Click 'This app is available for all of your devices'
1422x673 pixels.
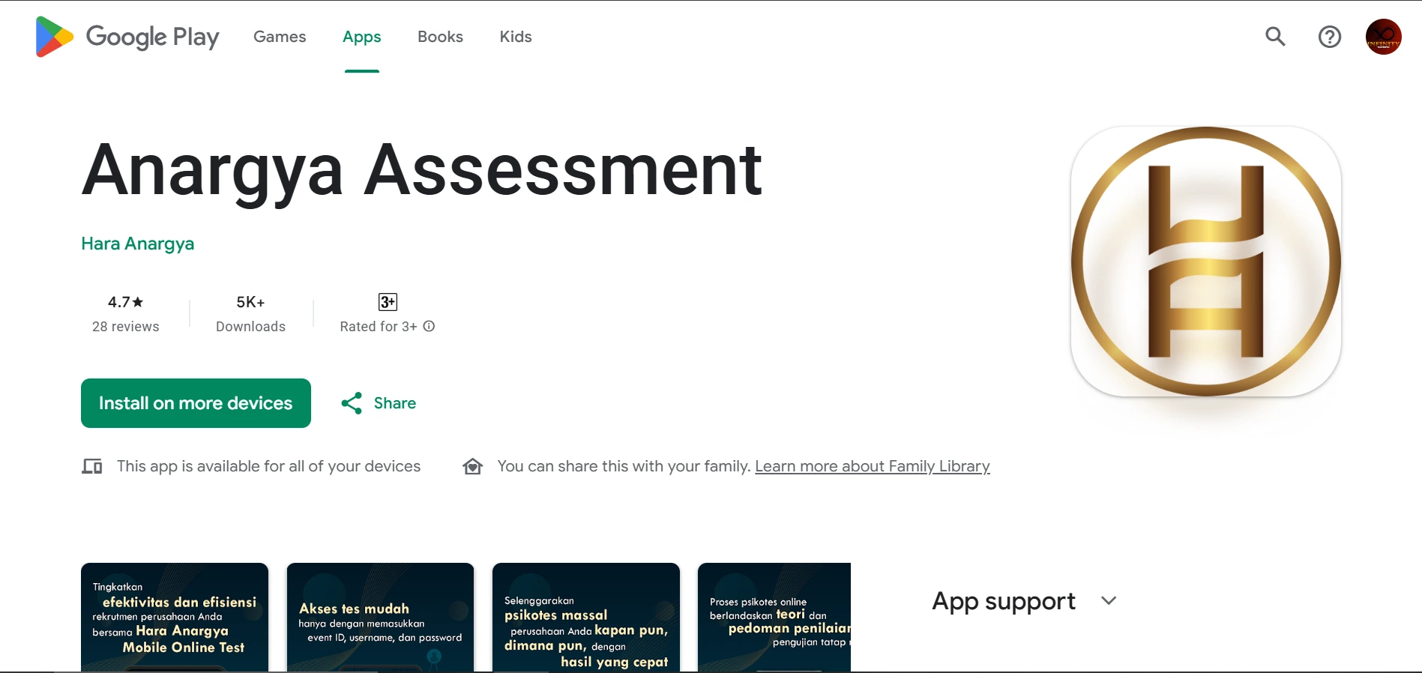tap(268, 466)
